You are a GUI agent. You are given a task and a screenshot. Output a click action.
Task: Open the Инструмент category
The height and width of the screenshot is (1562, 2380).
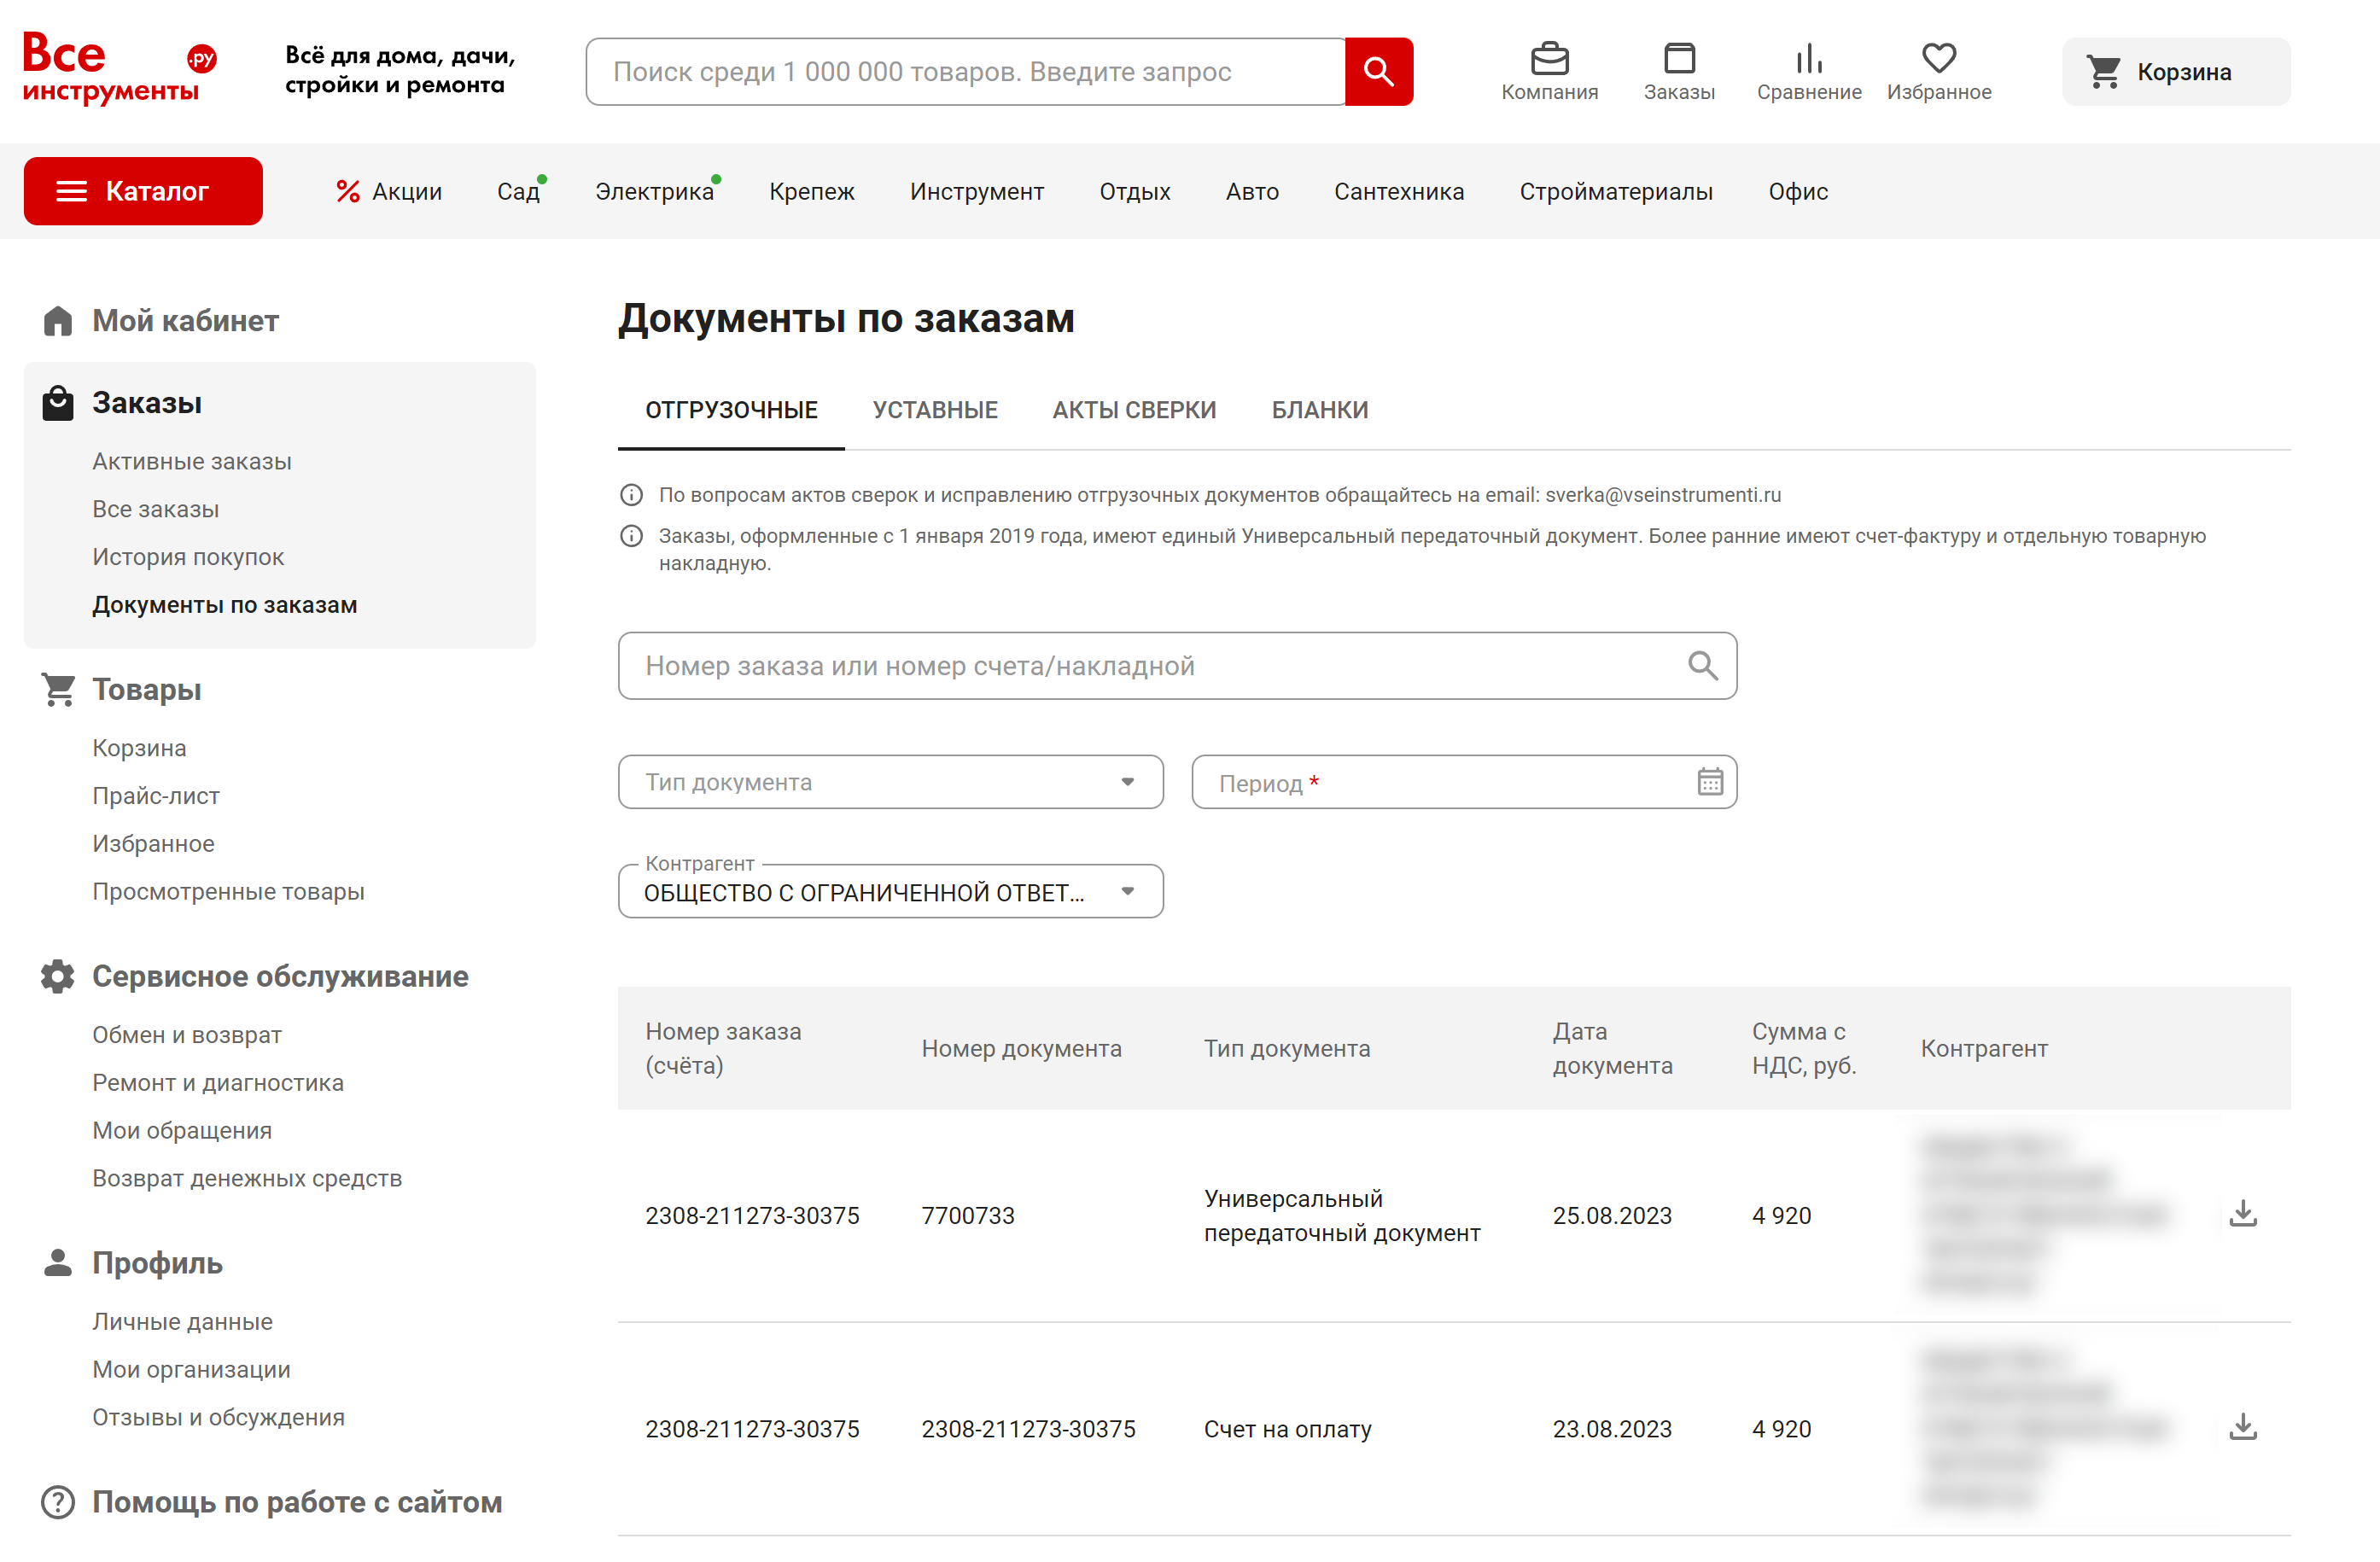(977, 191)
